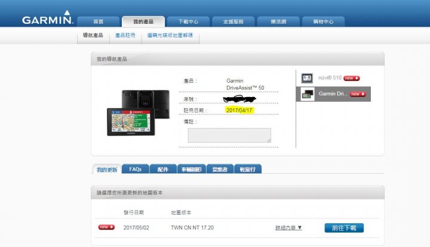Click the Garmin DriveAssist device thumbnail icon
Screen dimensions: 430x247
coord(308,94)
